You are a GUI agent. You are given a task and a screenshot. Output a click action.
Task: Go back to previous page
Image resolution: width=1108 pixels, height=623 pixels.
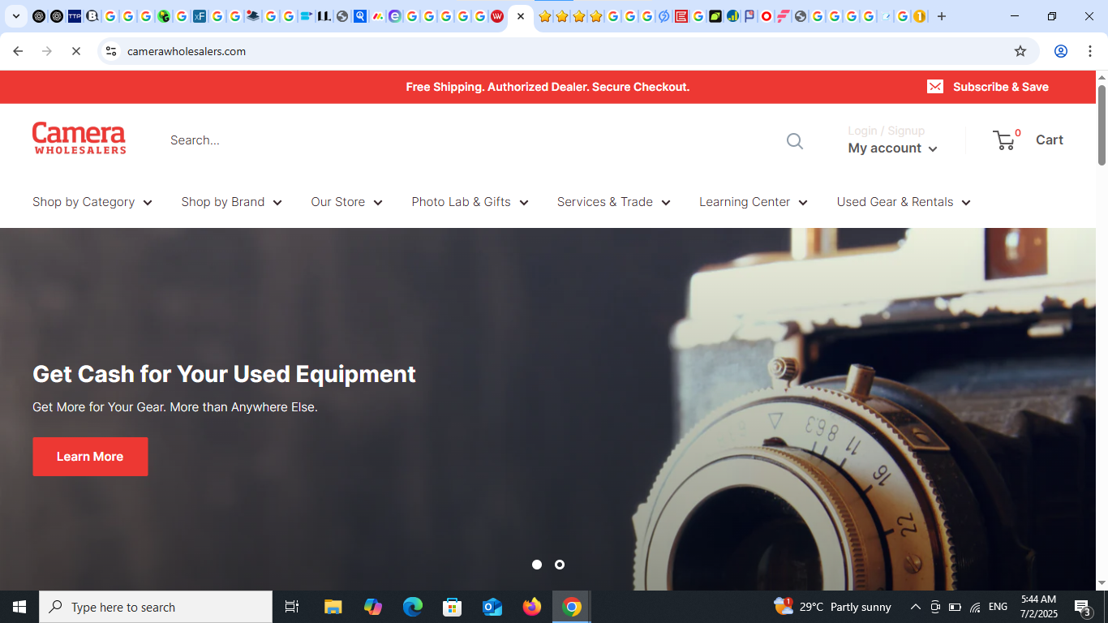18,51
